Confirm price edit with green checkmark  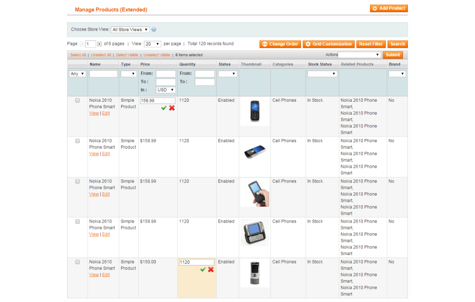tap(164, 108)
